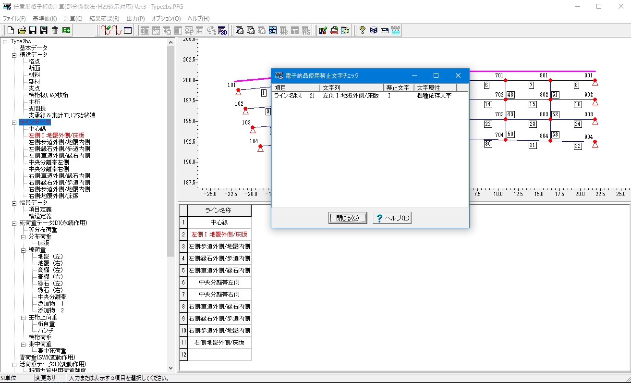Select 横桁扱いの枝桁 in the tree
Image resolution: width=631 pixels, height=383 pixels.
[x=48, y=95]
